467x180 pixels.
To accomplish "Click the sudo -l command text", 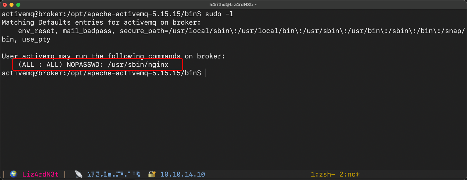I will click(x=219, y=14).
